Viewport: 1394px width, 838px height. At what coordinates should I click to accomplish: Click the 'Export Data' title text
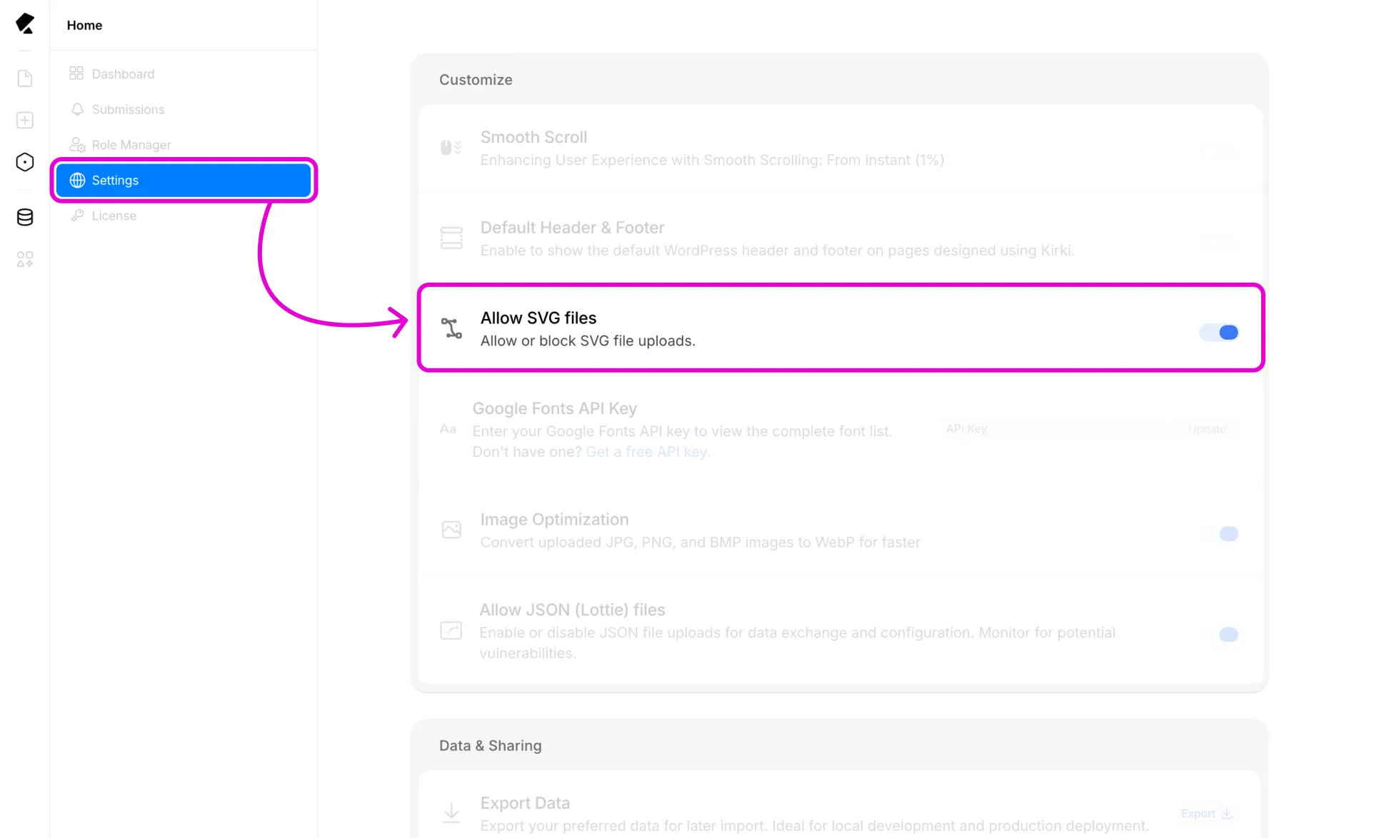click(x=525, y=803)
